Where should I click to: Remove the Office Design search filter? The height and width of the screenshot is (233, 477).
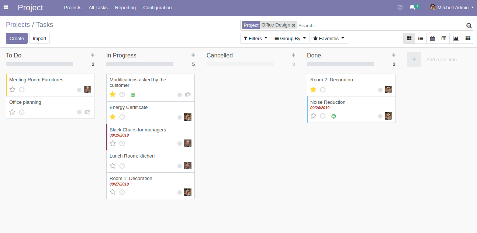pyautogui.click(x=294, y=25)
